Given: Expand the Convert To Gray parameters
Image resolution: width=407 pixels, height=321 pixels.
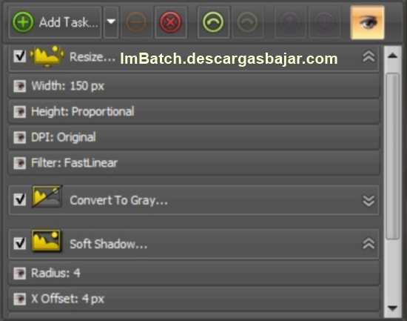Looking at the screenshot, I should tap(369, 201).
